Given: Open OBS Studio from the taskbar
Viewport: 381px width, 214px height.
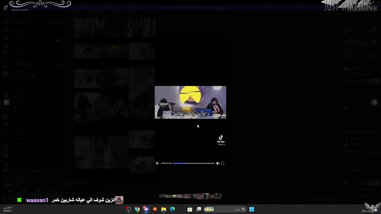Looking at the screenshot, I should (x=129, y=209).
